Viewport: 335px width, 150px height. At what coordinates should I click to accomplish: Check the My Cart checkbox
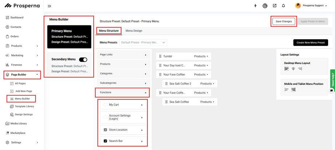tap(106, 105)
